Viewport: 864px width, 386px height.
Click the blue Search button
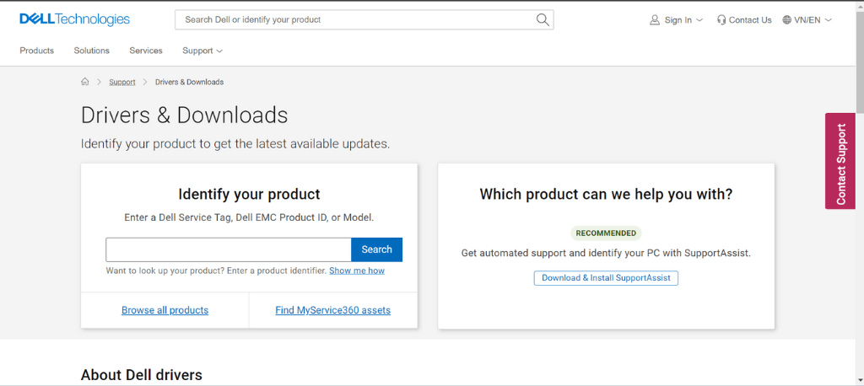coord(377,249)
